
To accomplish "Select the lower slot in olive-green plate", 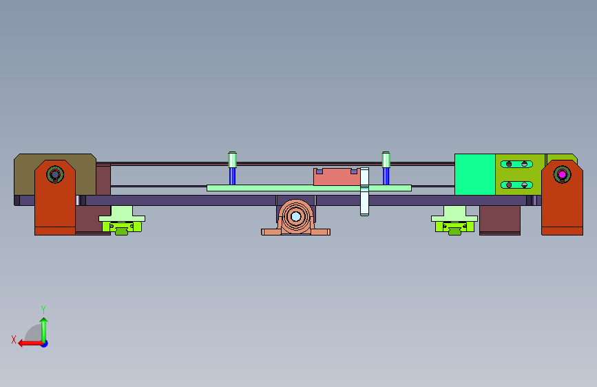I will (x=516, y=185).
